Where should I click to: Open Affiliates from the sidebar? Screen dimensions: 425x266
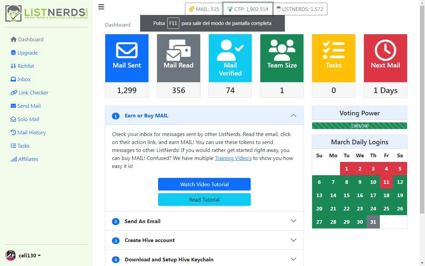(x=24, y=159)
